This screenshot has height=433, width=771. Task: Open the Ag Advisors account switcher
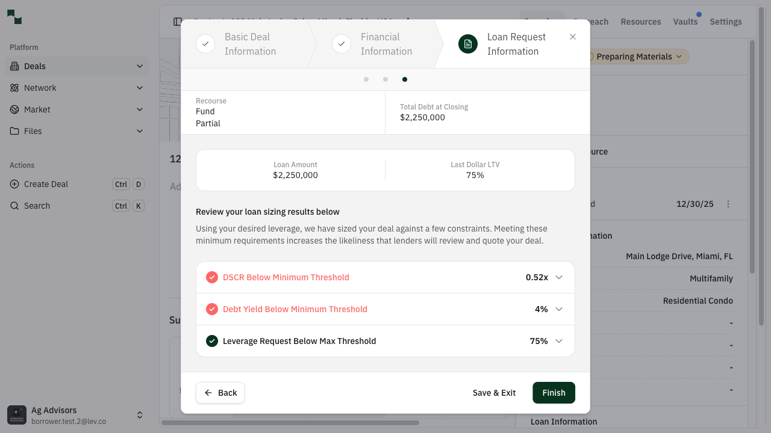[x=139, y=415]
